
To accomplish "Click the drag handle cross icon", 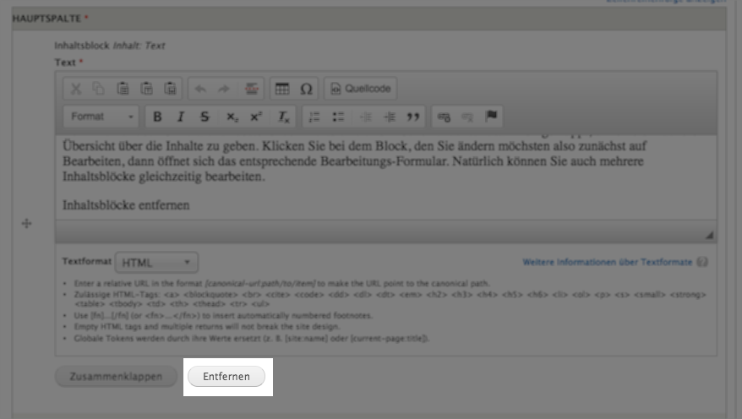I will click(26, 224).
